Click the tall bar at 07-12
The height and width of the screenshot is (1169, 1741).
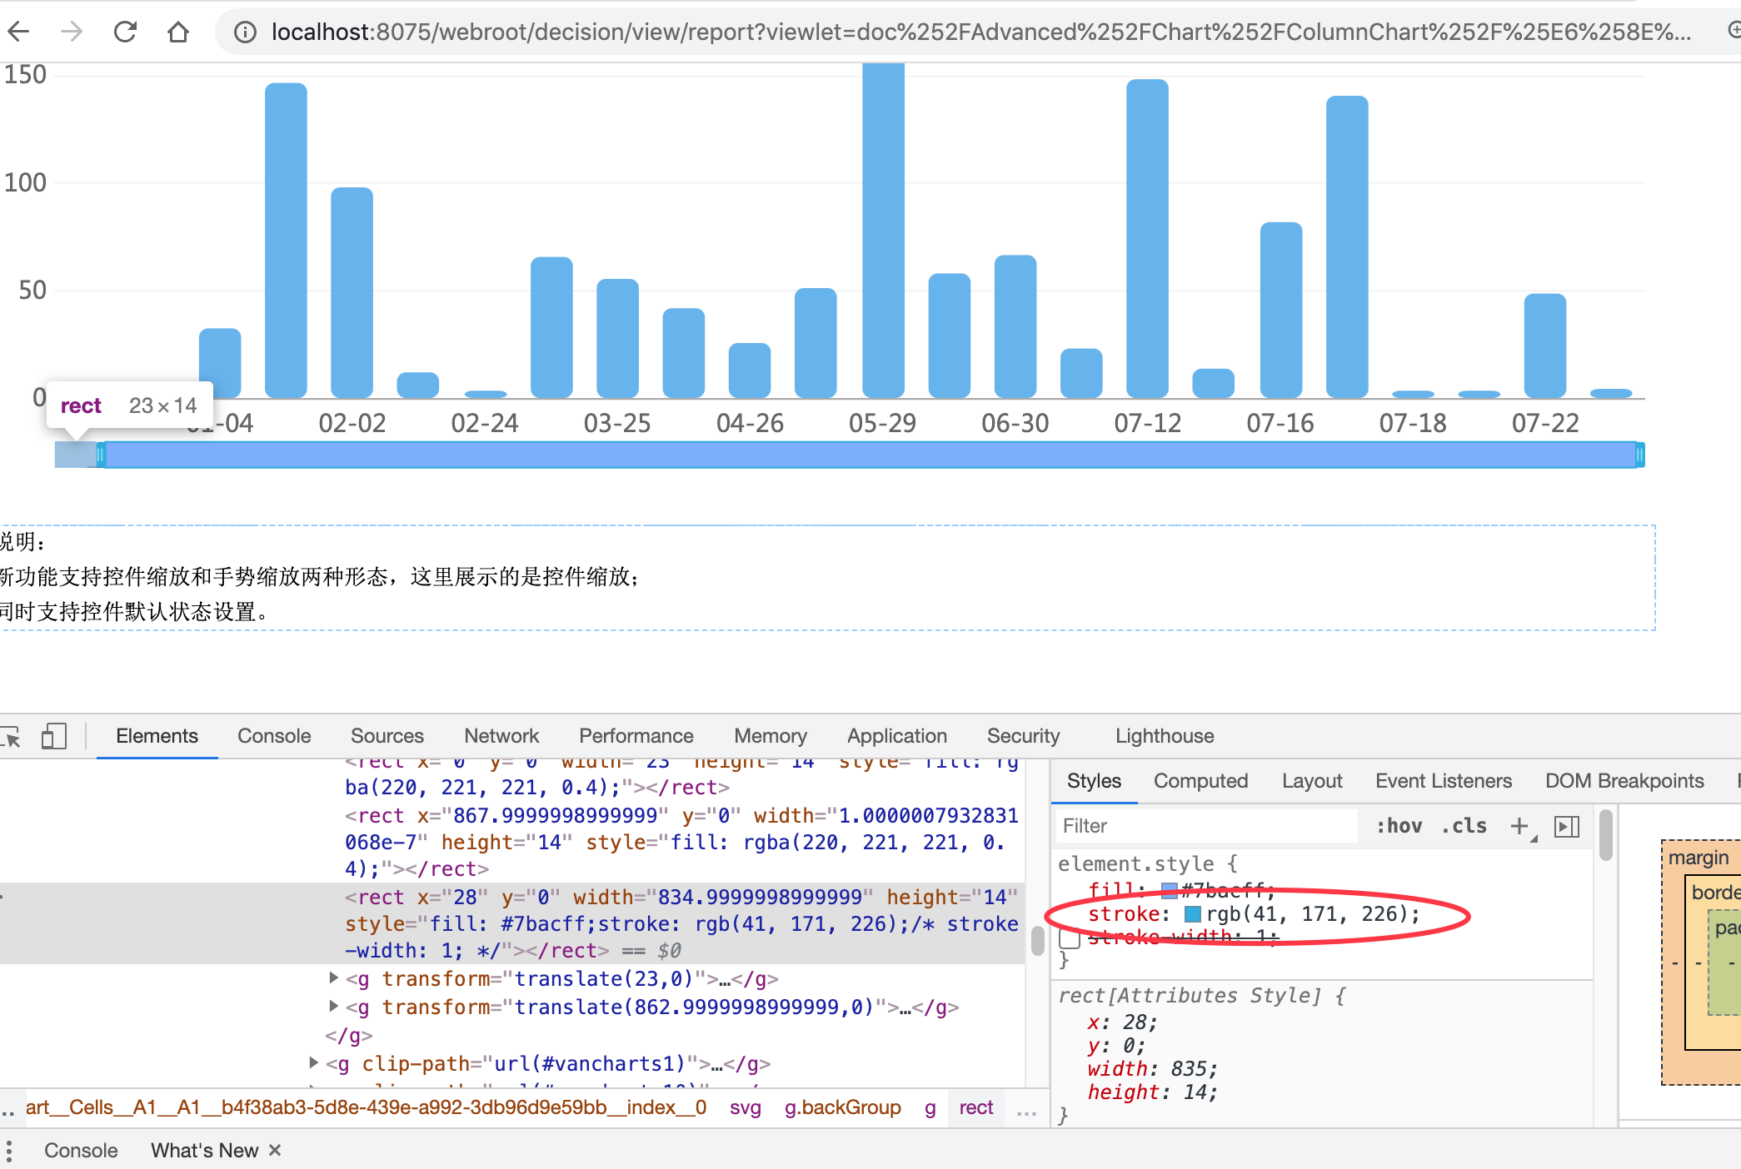(x=1147, y=238)
